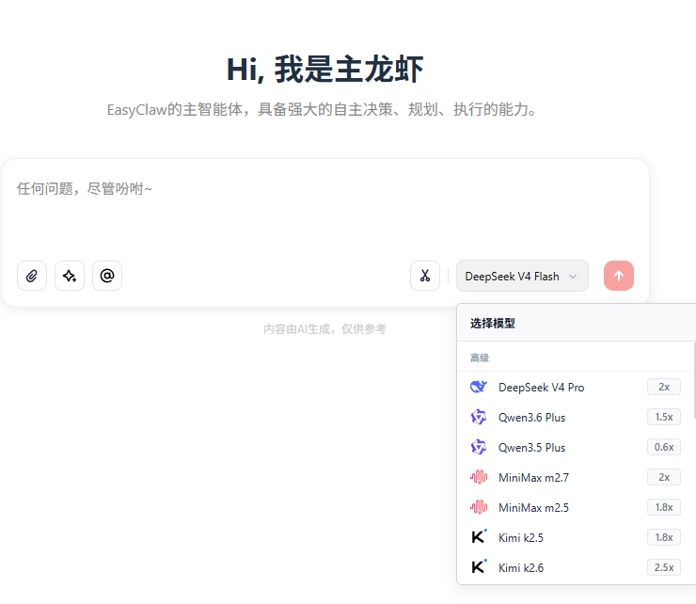The image size is (696, 604).
Task: Click the 1.8x badge beside MiniMax m2.5
Action: coord(664,507)
